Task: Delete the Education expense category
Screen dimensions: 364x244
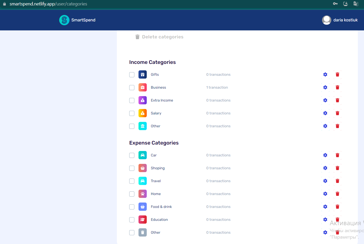Action: (337, 220)
